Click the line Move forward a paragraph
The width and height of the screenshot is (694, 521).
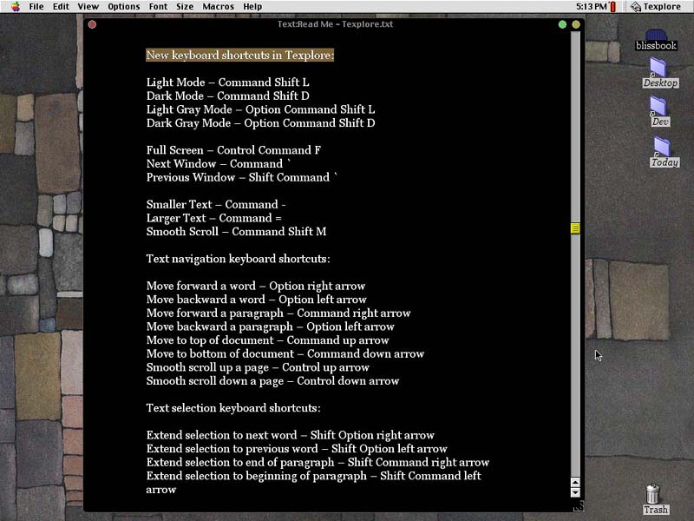[278, 313]
